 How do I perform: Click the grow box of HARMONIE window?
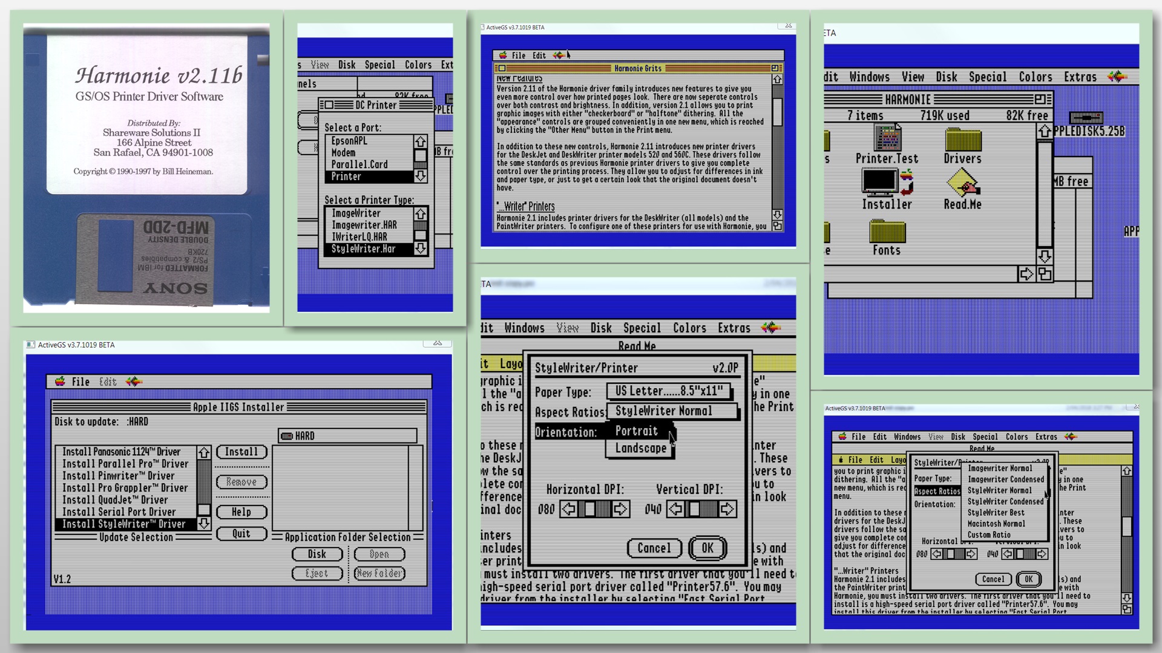pos(1045,274)
